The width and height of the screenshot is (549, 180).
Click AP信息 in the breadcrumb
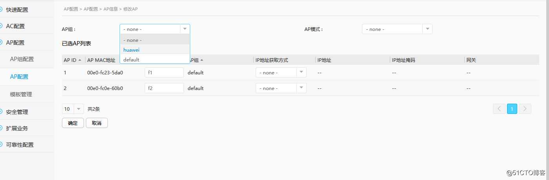click(111, 9)
